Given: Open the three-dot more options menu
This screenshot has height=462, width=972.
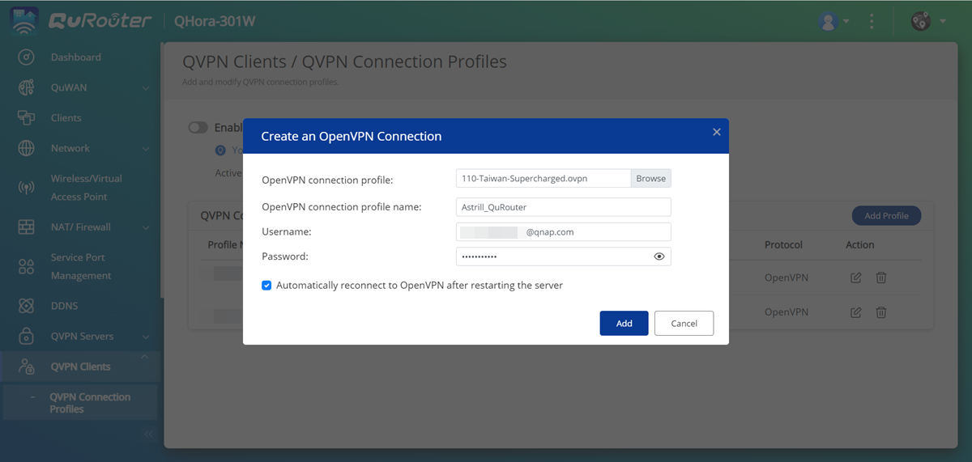Looking at the screenshot, I should 872,21.
